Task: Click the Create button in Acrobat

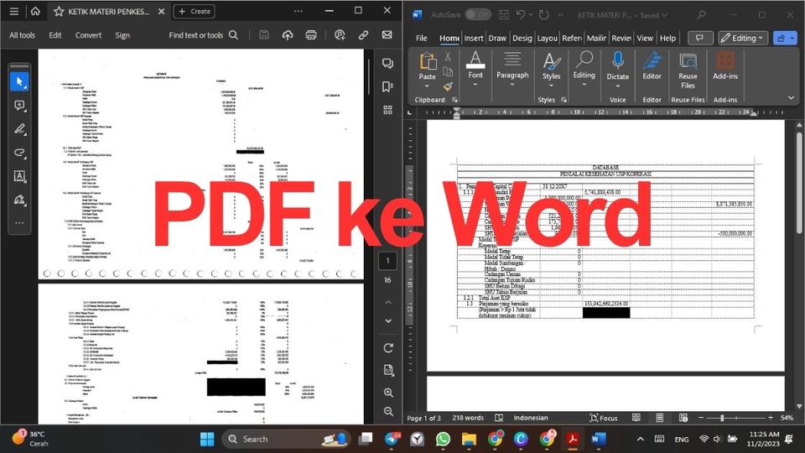Action: 195,11
